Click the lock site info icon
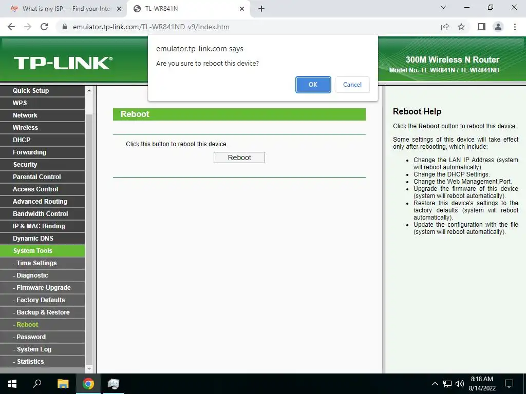This screenshot has height=394, width=526. 65,27
